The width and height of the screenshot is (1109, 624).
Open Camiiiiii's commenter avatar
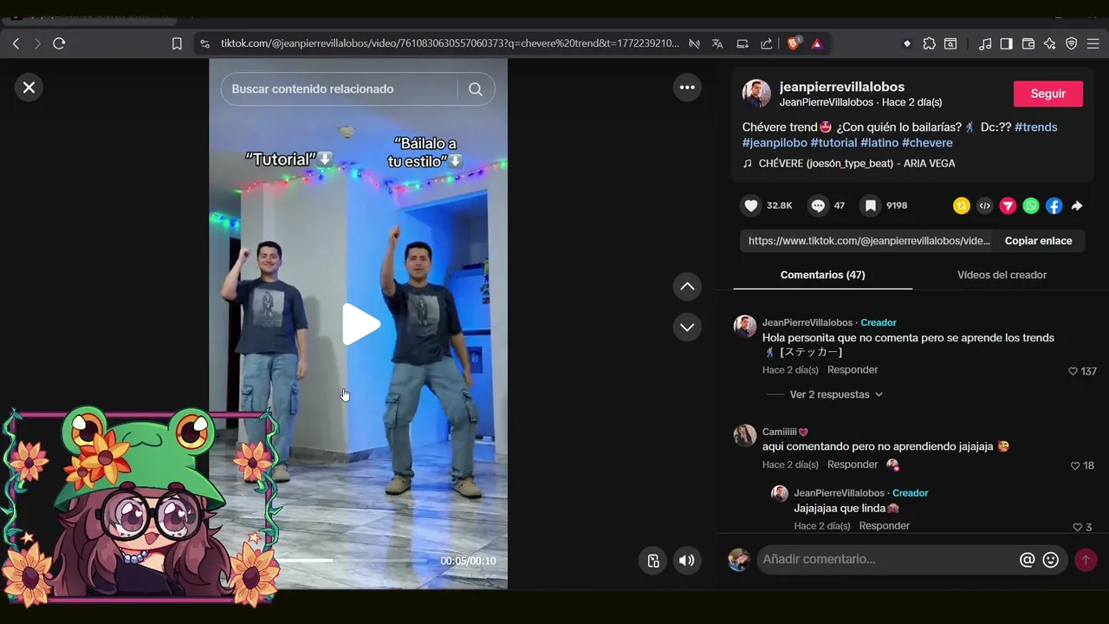tap(745, 435)
